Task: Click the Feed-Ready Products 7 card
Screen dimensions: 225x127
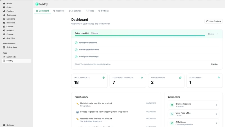Action: 128,81
